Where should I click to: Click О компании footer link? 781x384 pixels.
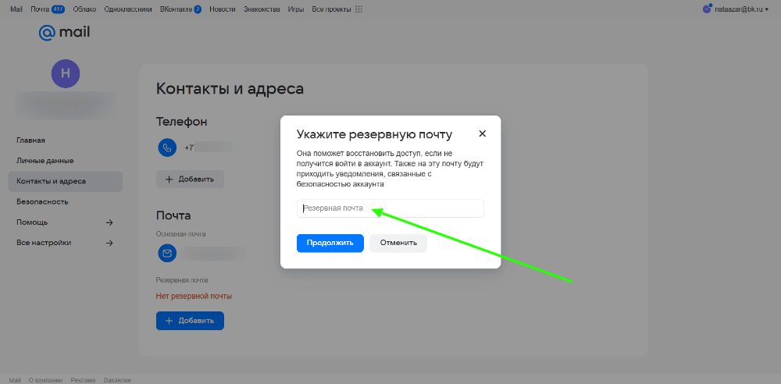(46, 380)
